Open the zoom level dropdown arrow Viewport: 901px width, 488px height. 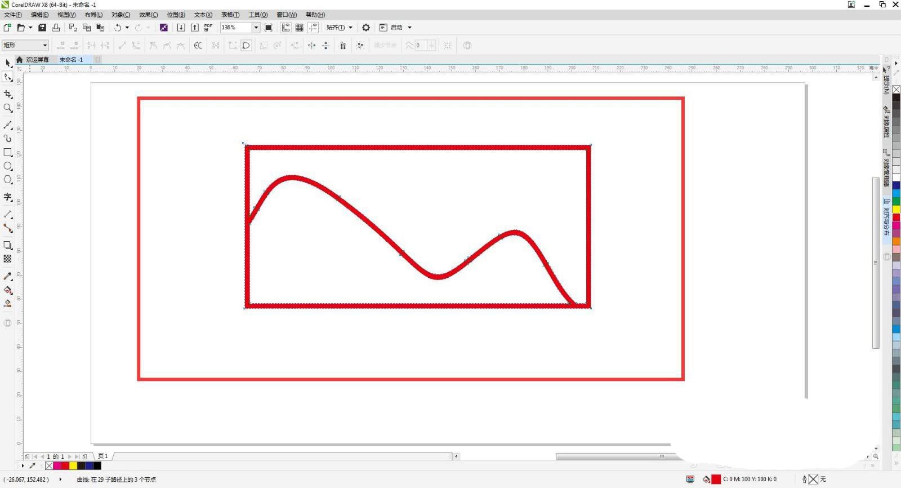[x=256, y=28]
